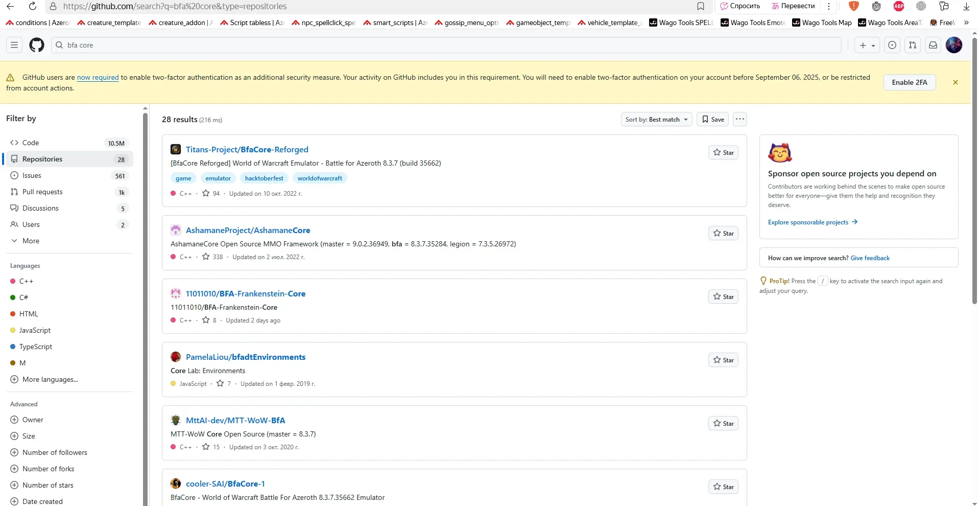This screenshot has height=506, width=978.
Task: Open pull requests icon in header
Action: coord(913,45)
